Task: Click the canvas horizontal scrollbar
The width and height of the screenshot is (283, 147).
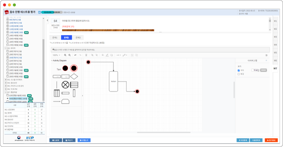Action: [164, 132]
